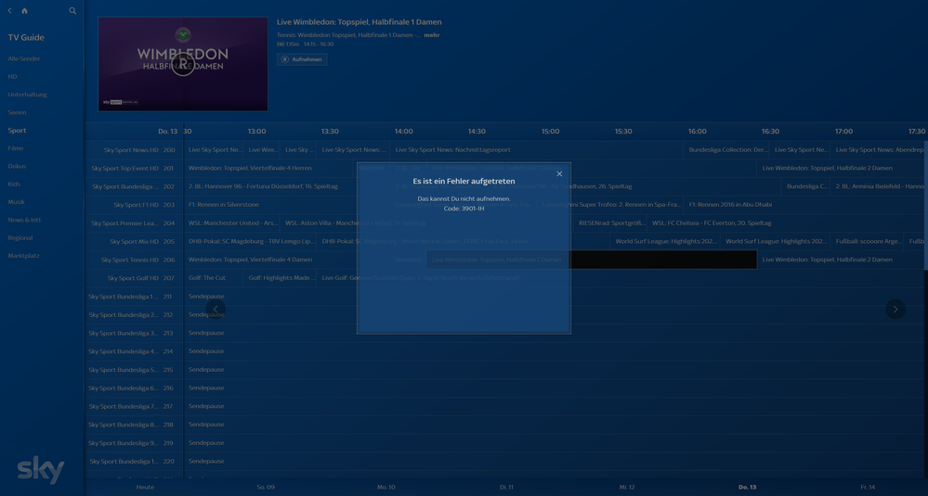Click the guide's vertical scrollbar
This screenshot has width=928, height=496.
(x=925, y=206)
